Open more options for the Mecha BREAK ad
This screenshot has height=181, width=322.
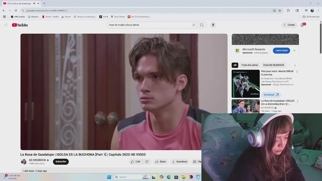[x=297, y=72]
